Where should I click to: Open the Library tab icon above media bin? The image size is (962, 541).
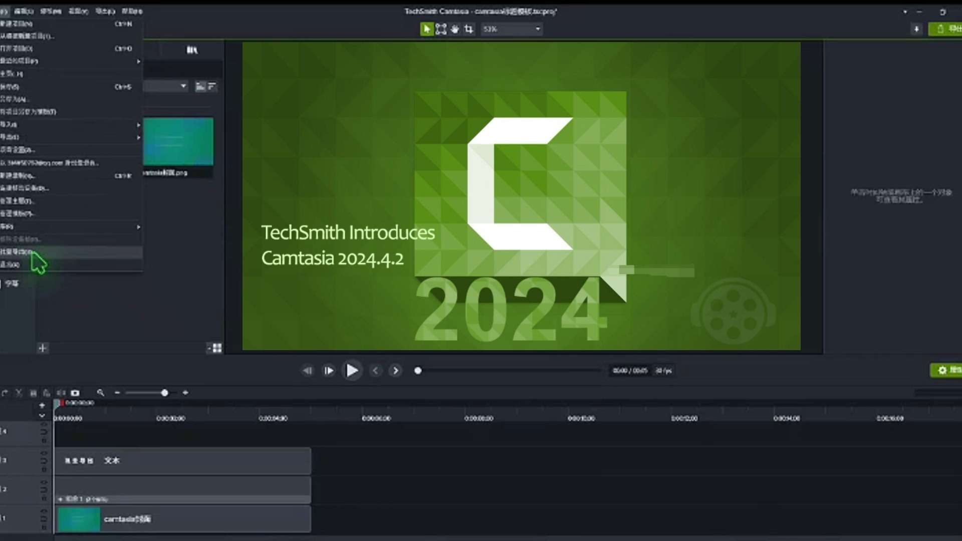192,50
